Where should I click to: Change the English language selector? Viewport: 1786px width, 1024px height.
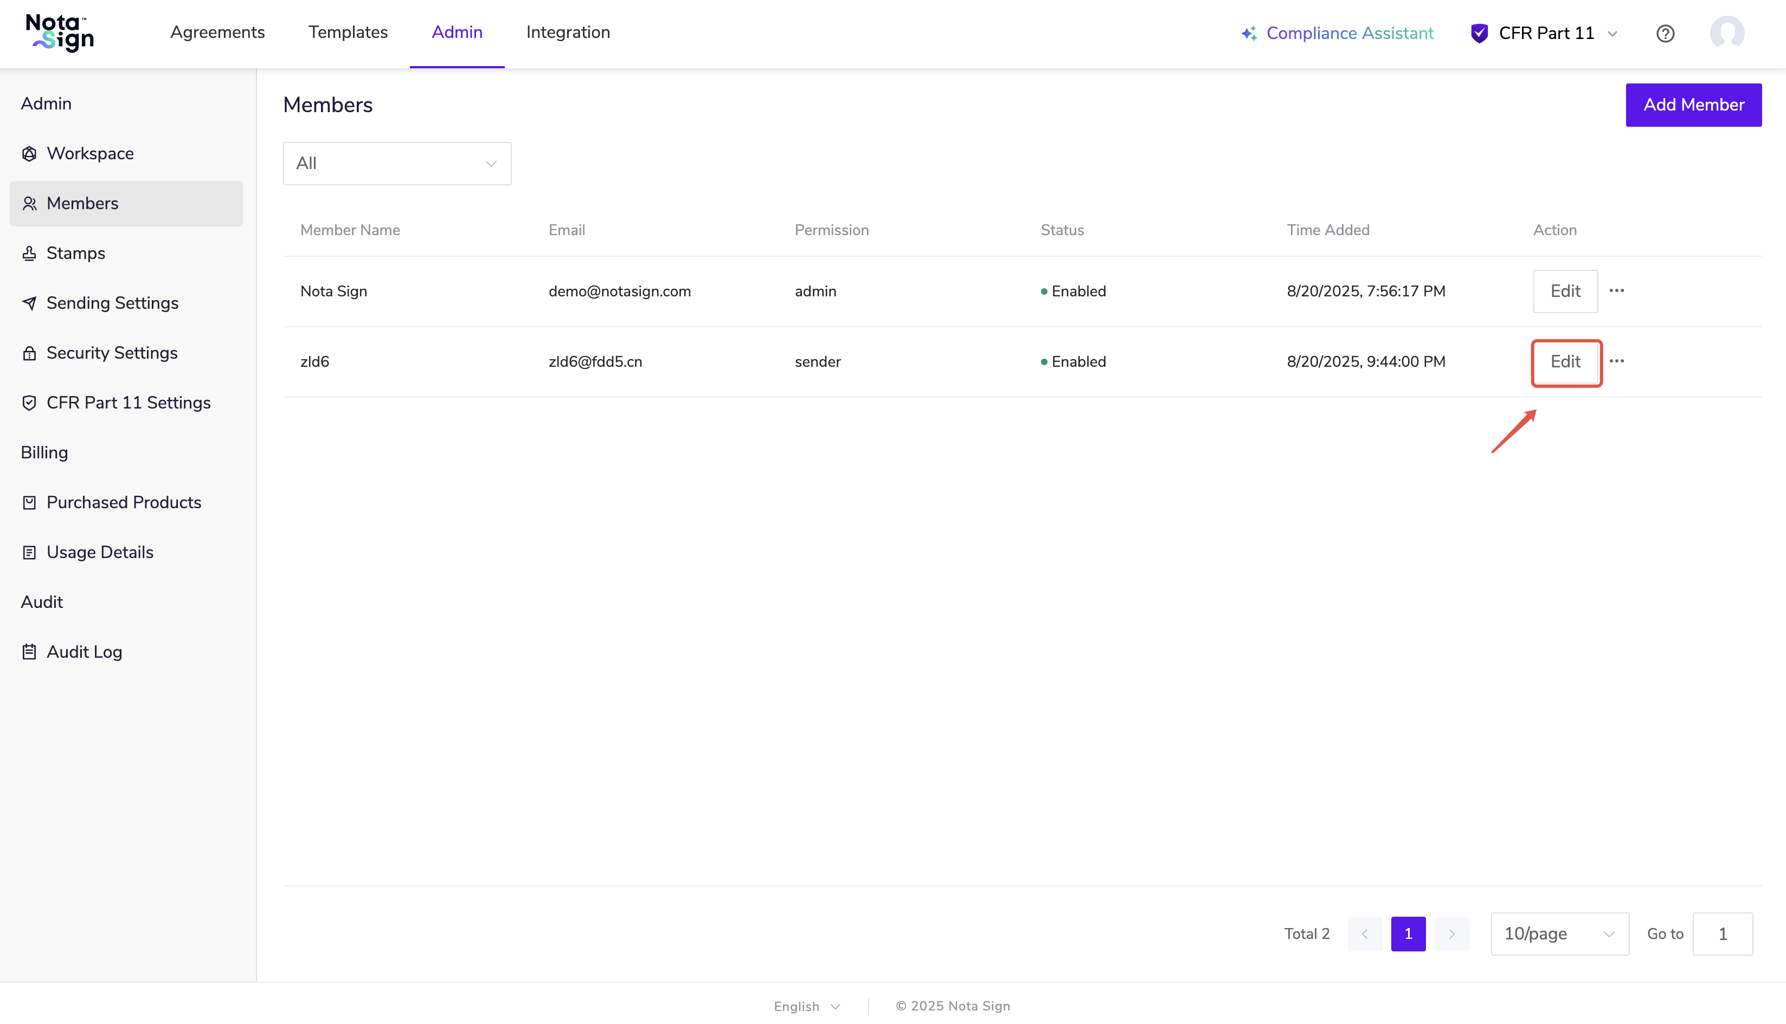(806, 1007)
